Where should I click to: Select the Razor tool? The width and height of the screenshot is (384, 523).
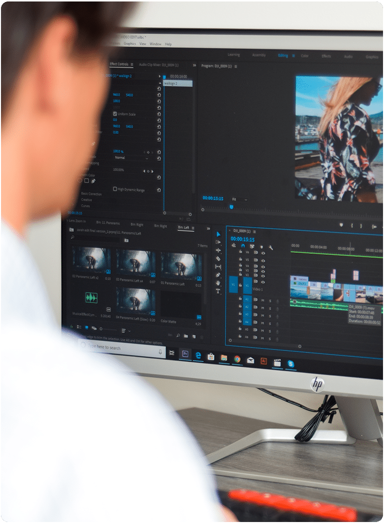[218, 258]
